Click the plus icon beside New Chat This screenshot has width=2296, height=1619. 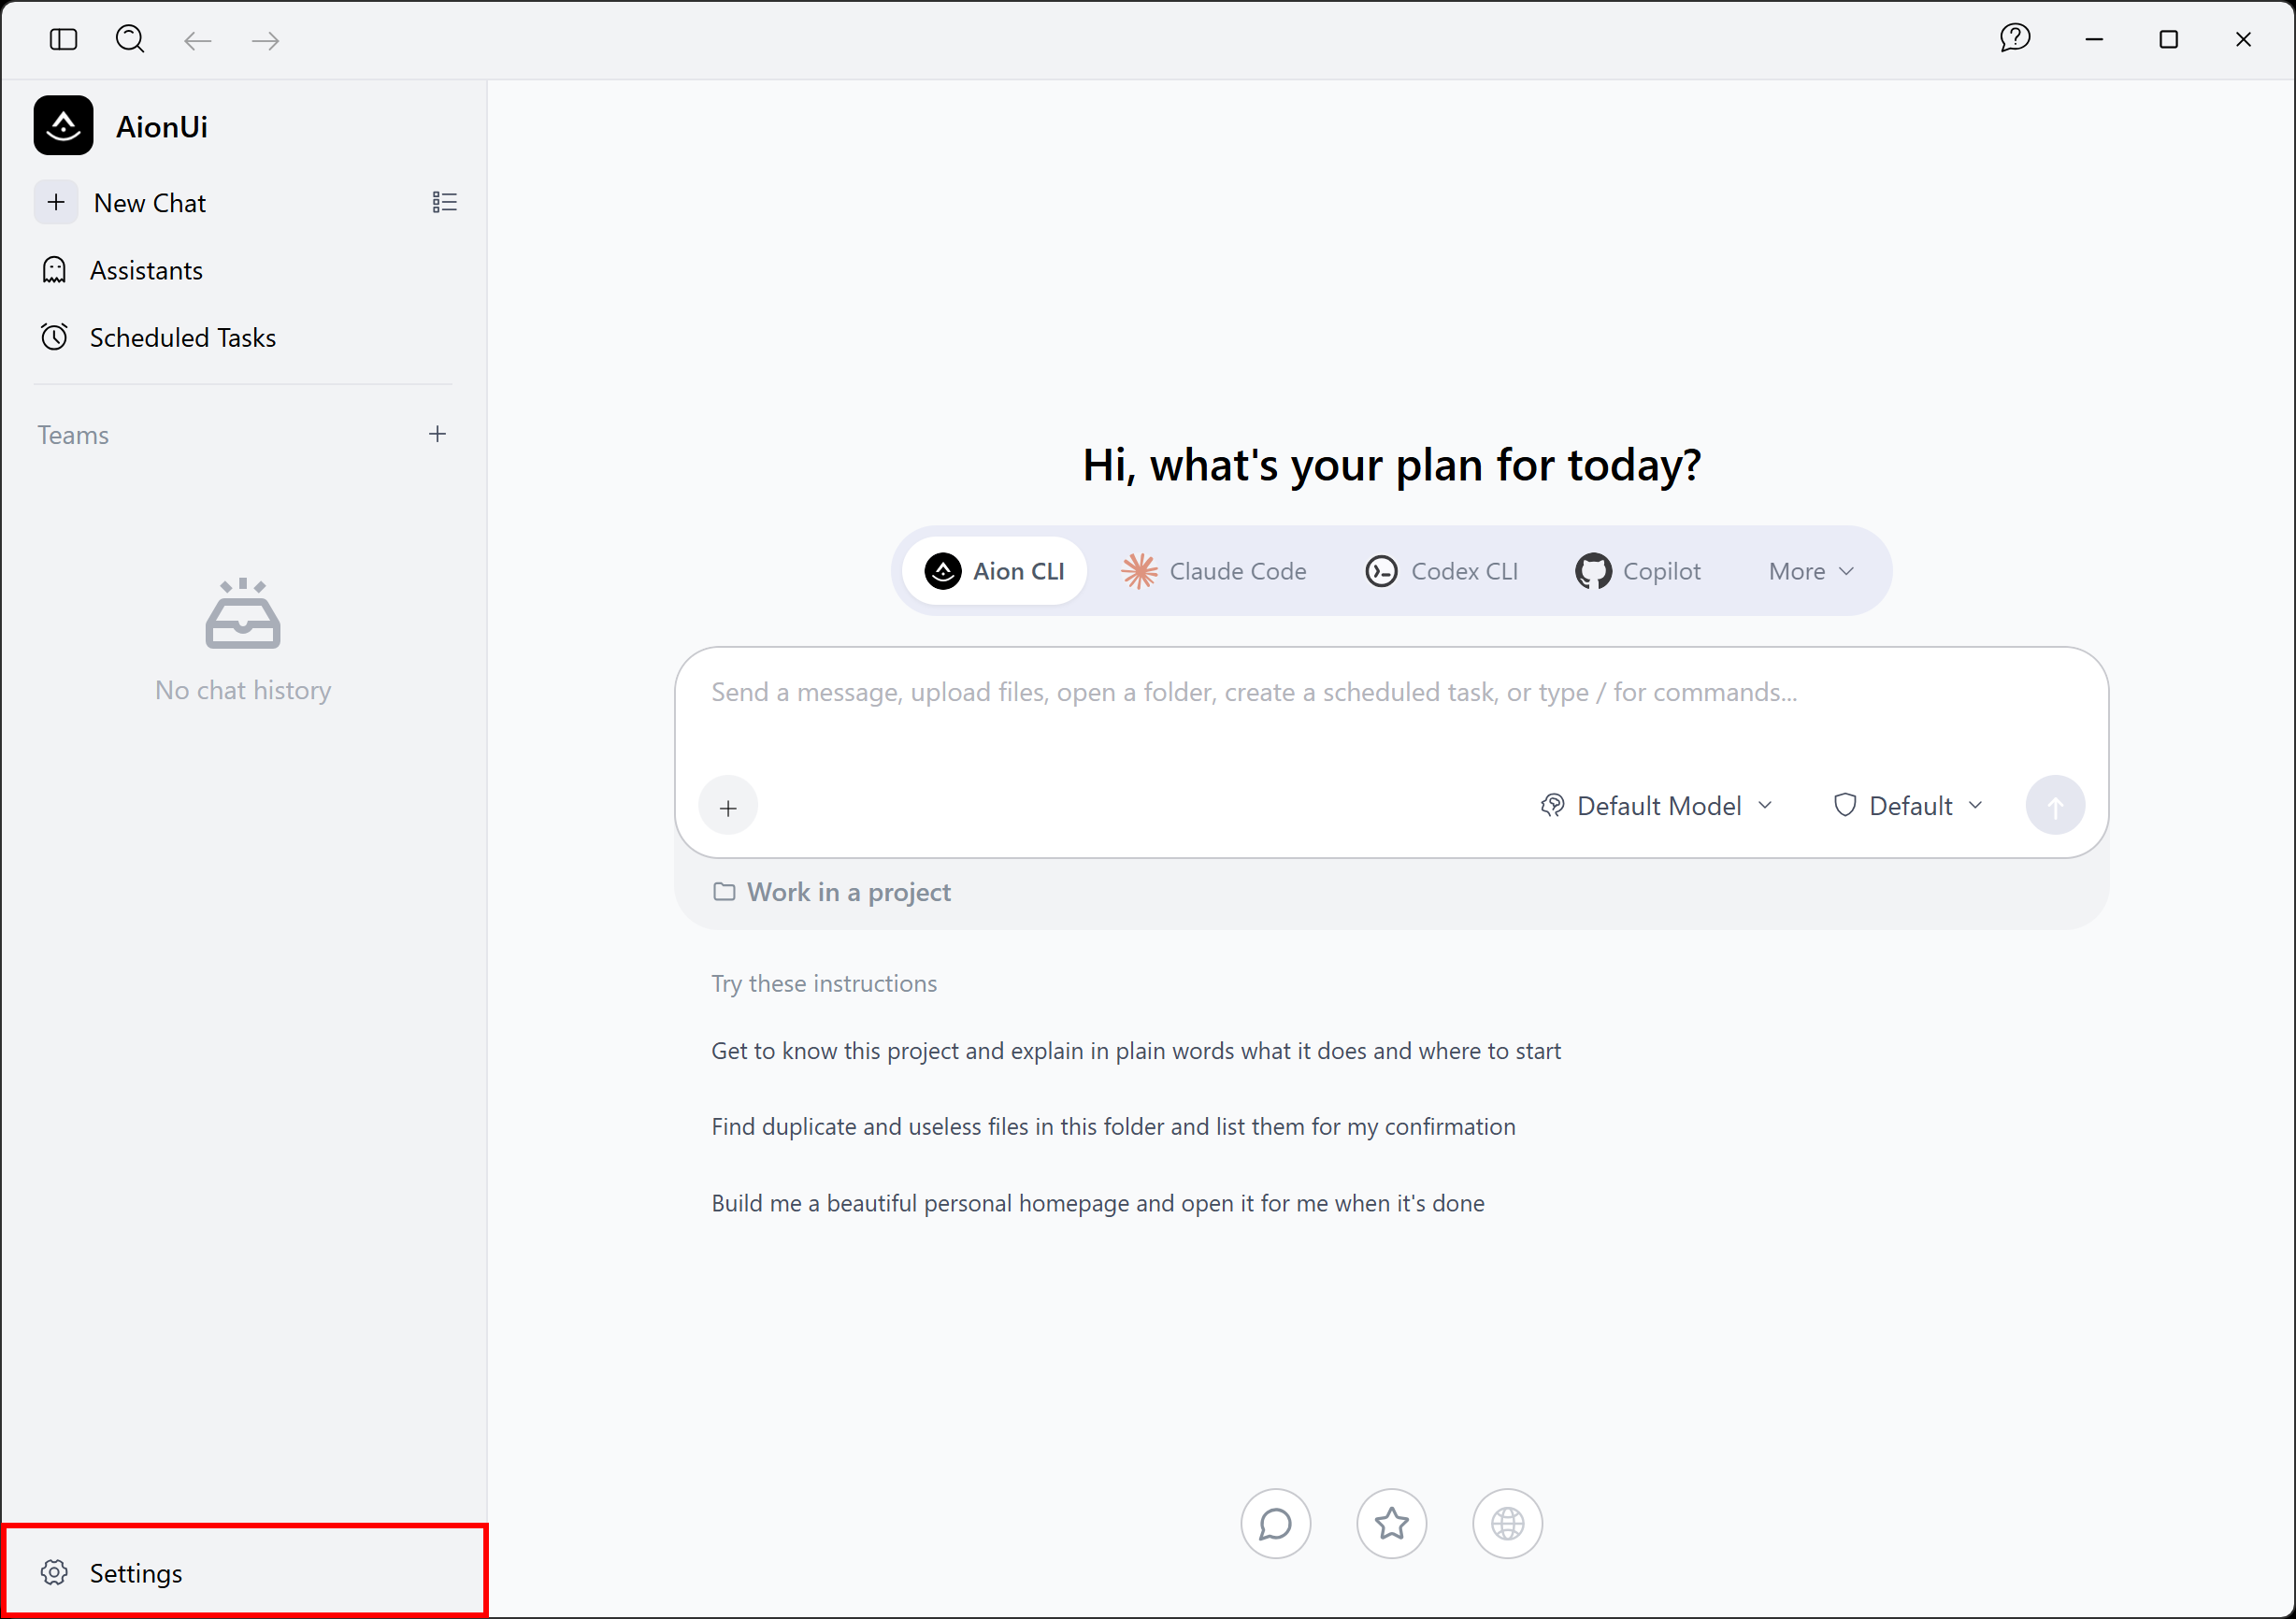click(x=56, y=202)
